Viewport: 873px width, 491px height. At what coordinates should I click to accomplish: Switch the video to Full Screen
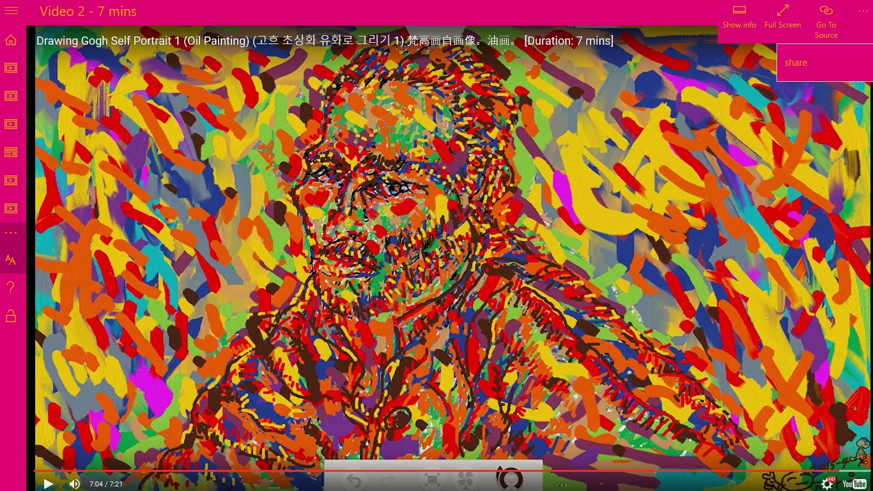tap(783, 17)
